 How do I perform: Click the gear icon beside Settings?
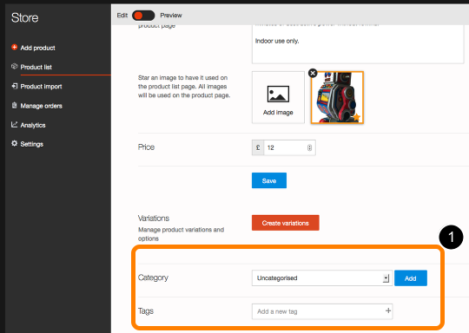(14, 143)
